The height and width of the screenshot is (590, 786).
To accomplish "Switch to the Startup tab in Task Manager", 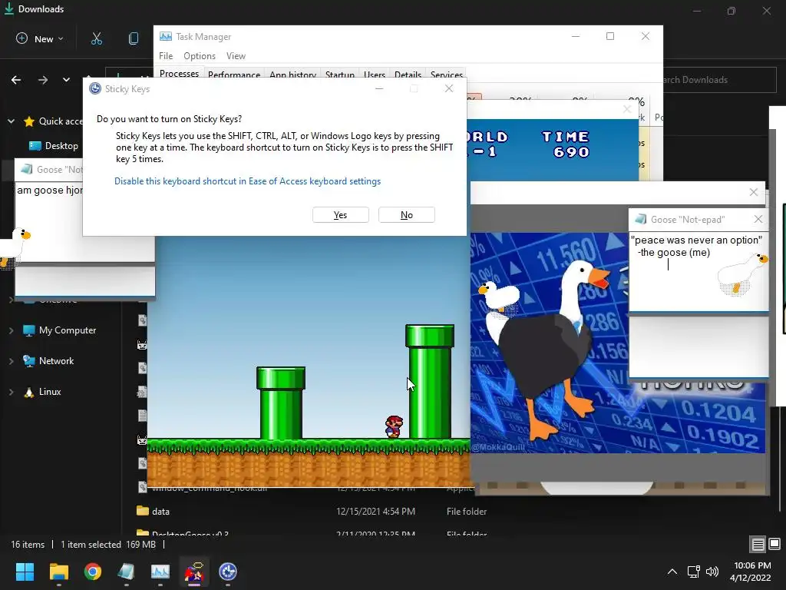I will [x=340, y=75].
